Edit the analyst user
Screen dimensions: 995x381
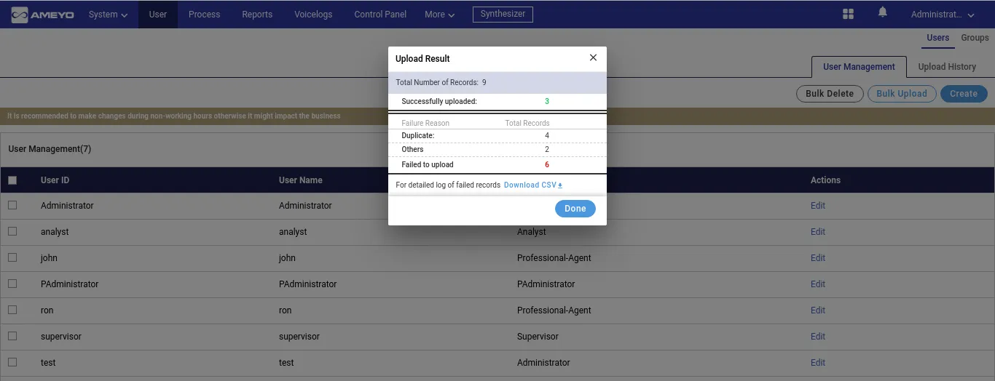tap(818, 232)
